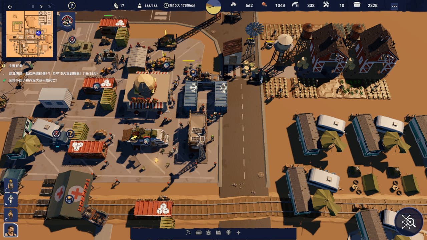Click the minimap to move the camera
The height and width of the screenshot is (240, 427).
click(29, 34)
